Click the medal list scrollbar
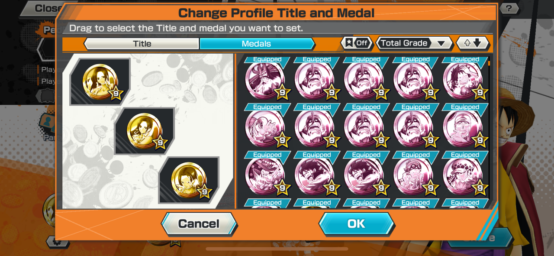This screenshot has width=554, height=256. 489,64
